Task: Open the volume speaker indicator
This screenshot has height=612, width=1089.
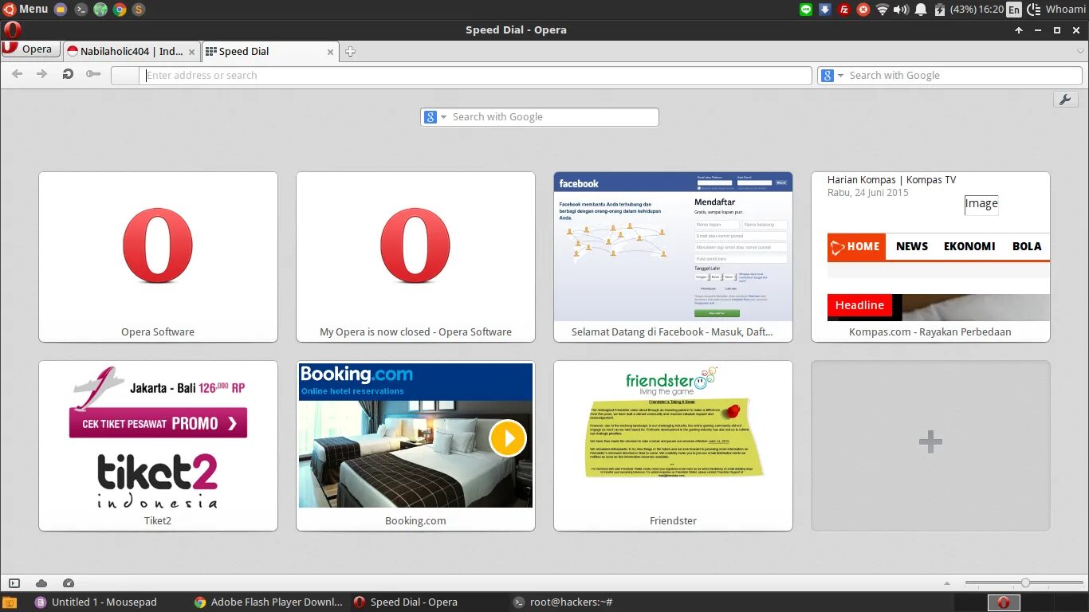Action: [x=902, y=10]
